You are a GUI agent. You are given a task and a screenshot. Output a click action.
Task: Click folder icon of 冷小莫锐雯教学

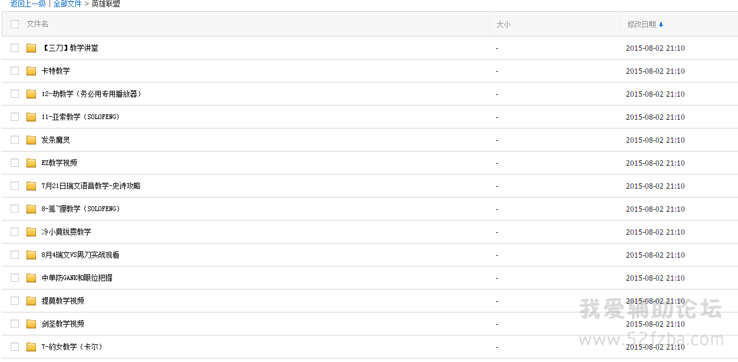coord(31,232)
